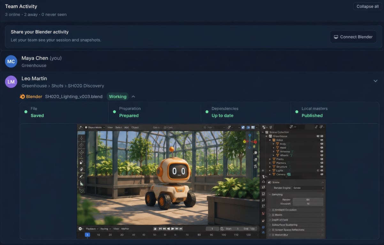This screenshot has height=245, width=384.
Task: Open the Add menu in viewport header
Action: click(x=127, y=127)
